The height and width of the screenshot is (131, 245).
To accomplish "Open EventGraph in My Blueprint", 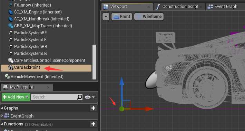I will pos(22,116).
